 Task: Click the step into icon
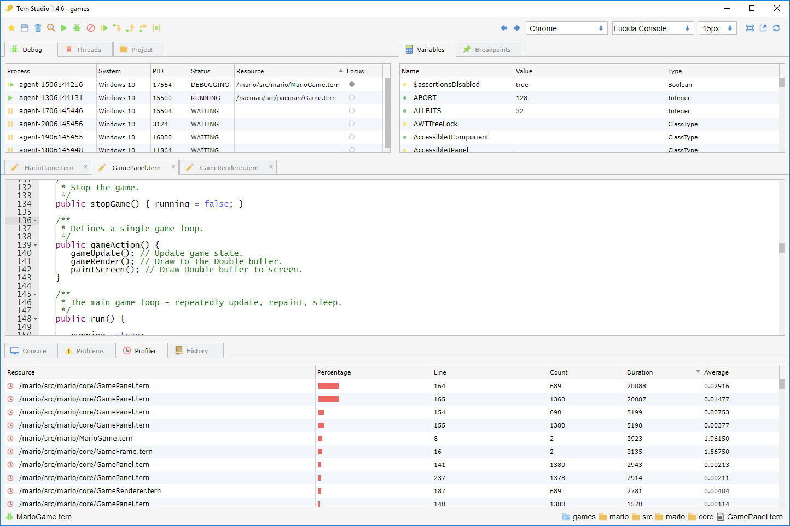tap(117, 28)
